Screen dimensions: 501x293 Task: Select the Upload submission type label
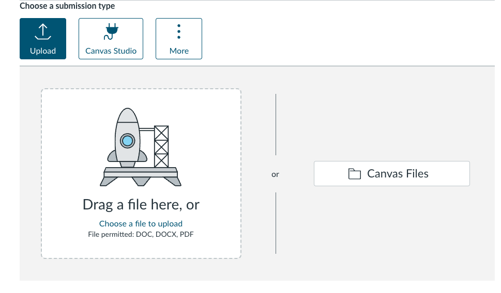[43, 51]
